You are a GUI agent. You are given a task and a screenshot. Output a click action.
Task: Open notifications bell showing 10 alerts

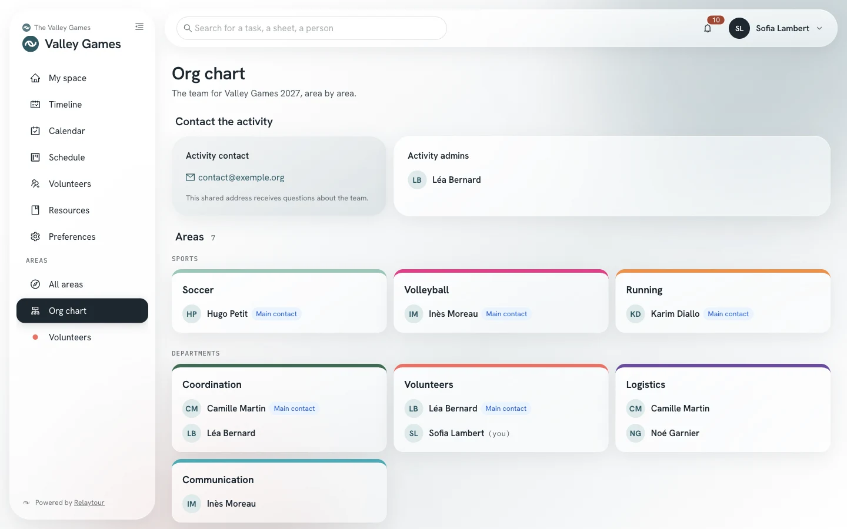tap(708, 28)
